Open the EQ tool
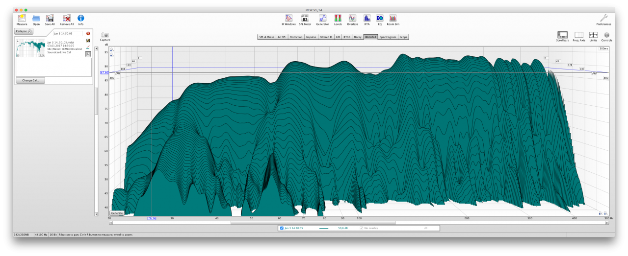This screenshot has width=628, height=256. pos(379,19)
